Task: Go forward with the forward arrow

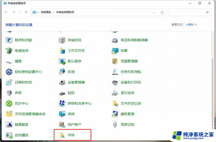Action: [x=13, y=12]
